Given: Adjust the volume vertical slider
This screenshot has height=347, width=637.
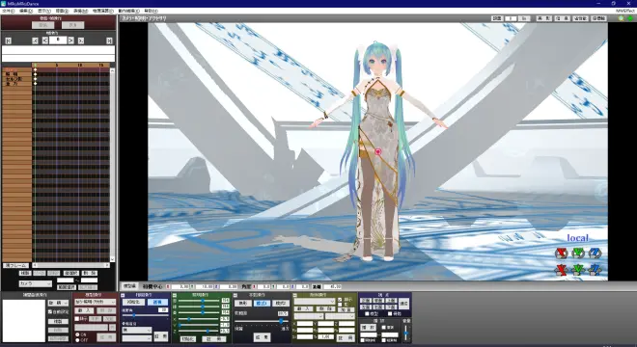Looking at the screenshot, I should point(406,334).
